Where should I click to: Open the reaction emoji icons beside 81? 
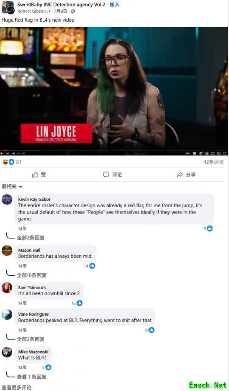[x=8, y=162]
